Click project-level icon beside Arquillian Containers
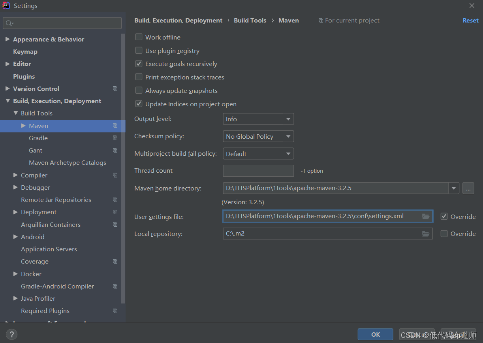 [x=115, y=224]
